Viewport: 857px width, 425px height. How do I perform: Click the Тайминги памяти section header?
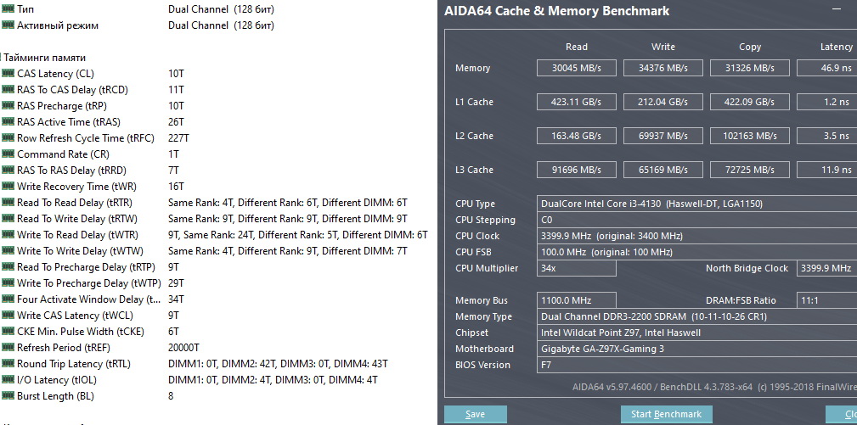click(44, 58)
